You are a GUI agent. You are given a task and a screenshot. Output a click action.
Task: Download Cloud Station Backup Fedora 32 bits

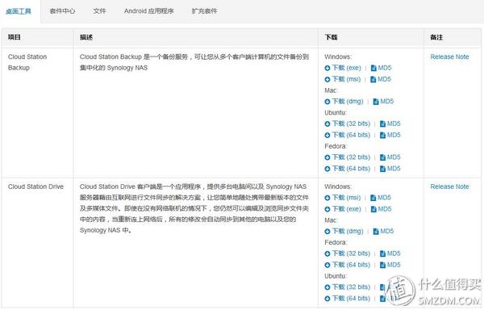tap(347, 157)
